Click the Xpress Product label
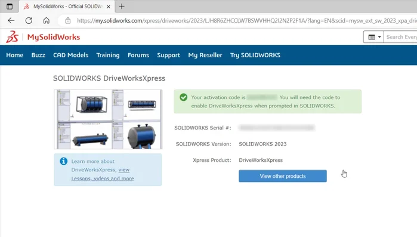 point(212,160)
